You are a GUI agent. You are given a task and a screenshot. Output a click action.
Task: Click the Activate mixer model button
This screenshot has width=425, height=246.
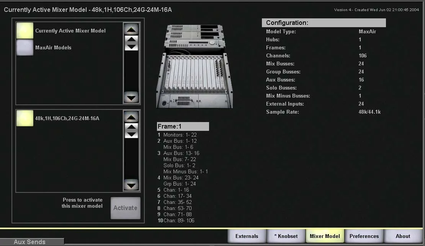pos(126,208)
